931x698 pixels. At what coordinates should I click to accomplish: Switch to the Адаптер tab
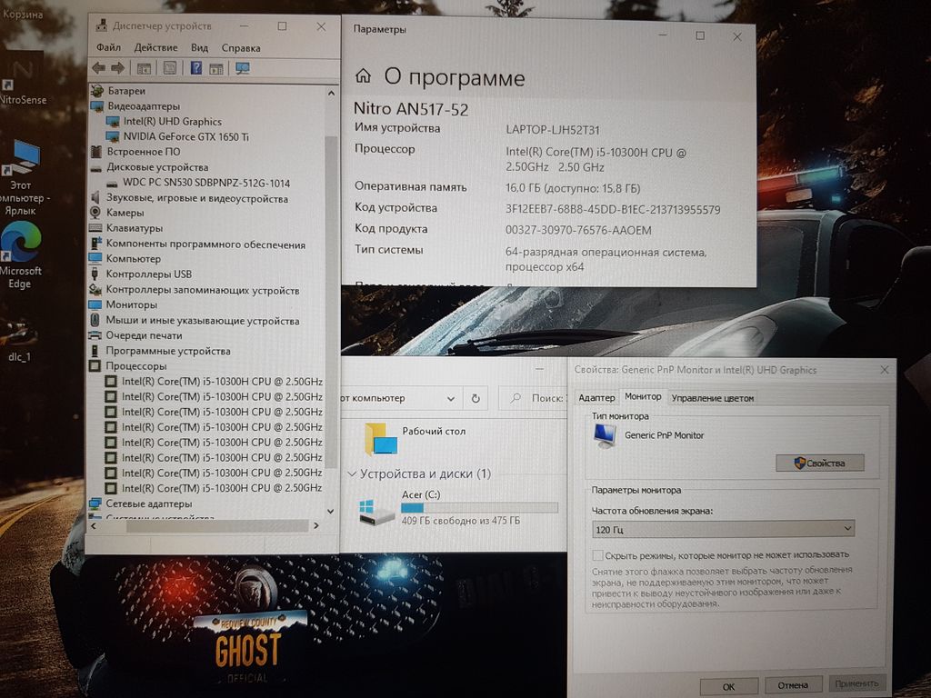(x=596, y=398)
